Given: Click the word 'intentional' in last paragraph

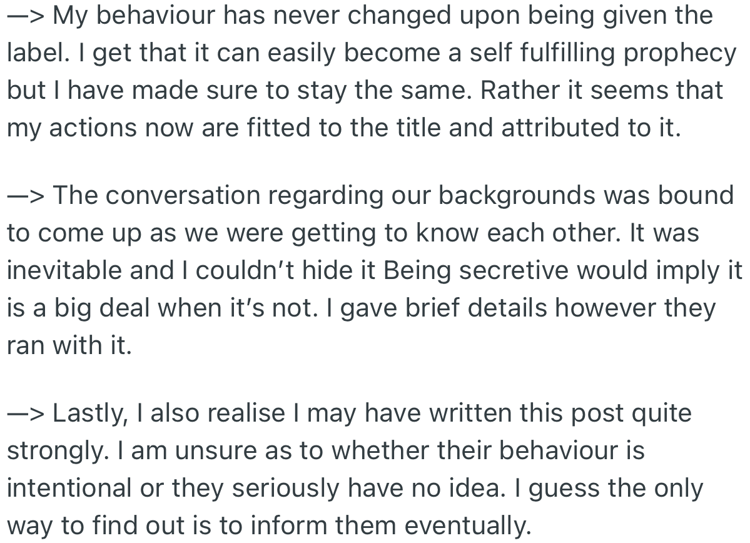Looking at the screenshot, I should point(69,489).
